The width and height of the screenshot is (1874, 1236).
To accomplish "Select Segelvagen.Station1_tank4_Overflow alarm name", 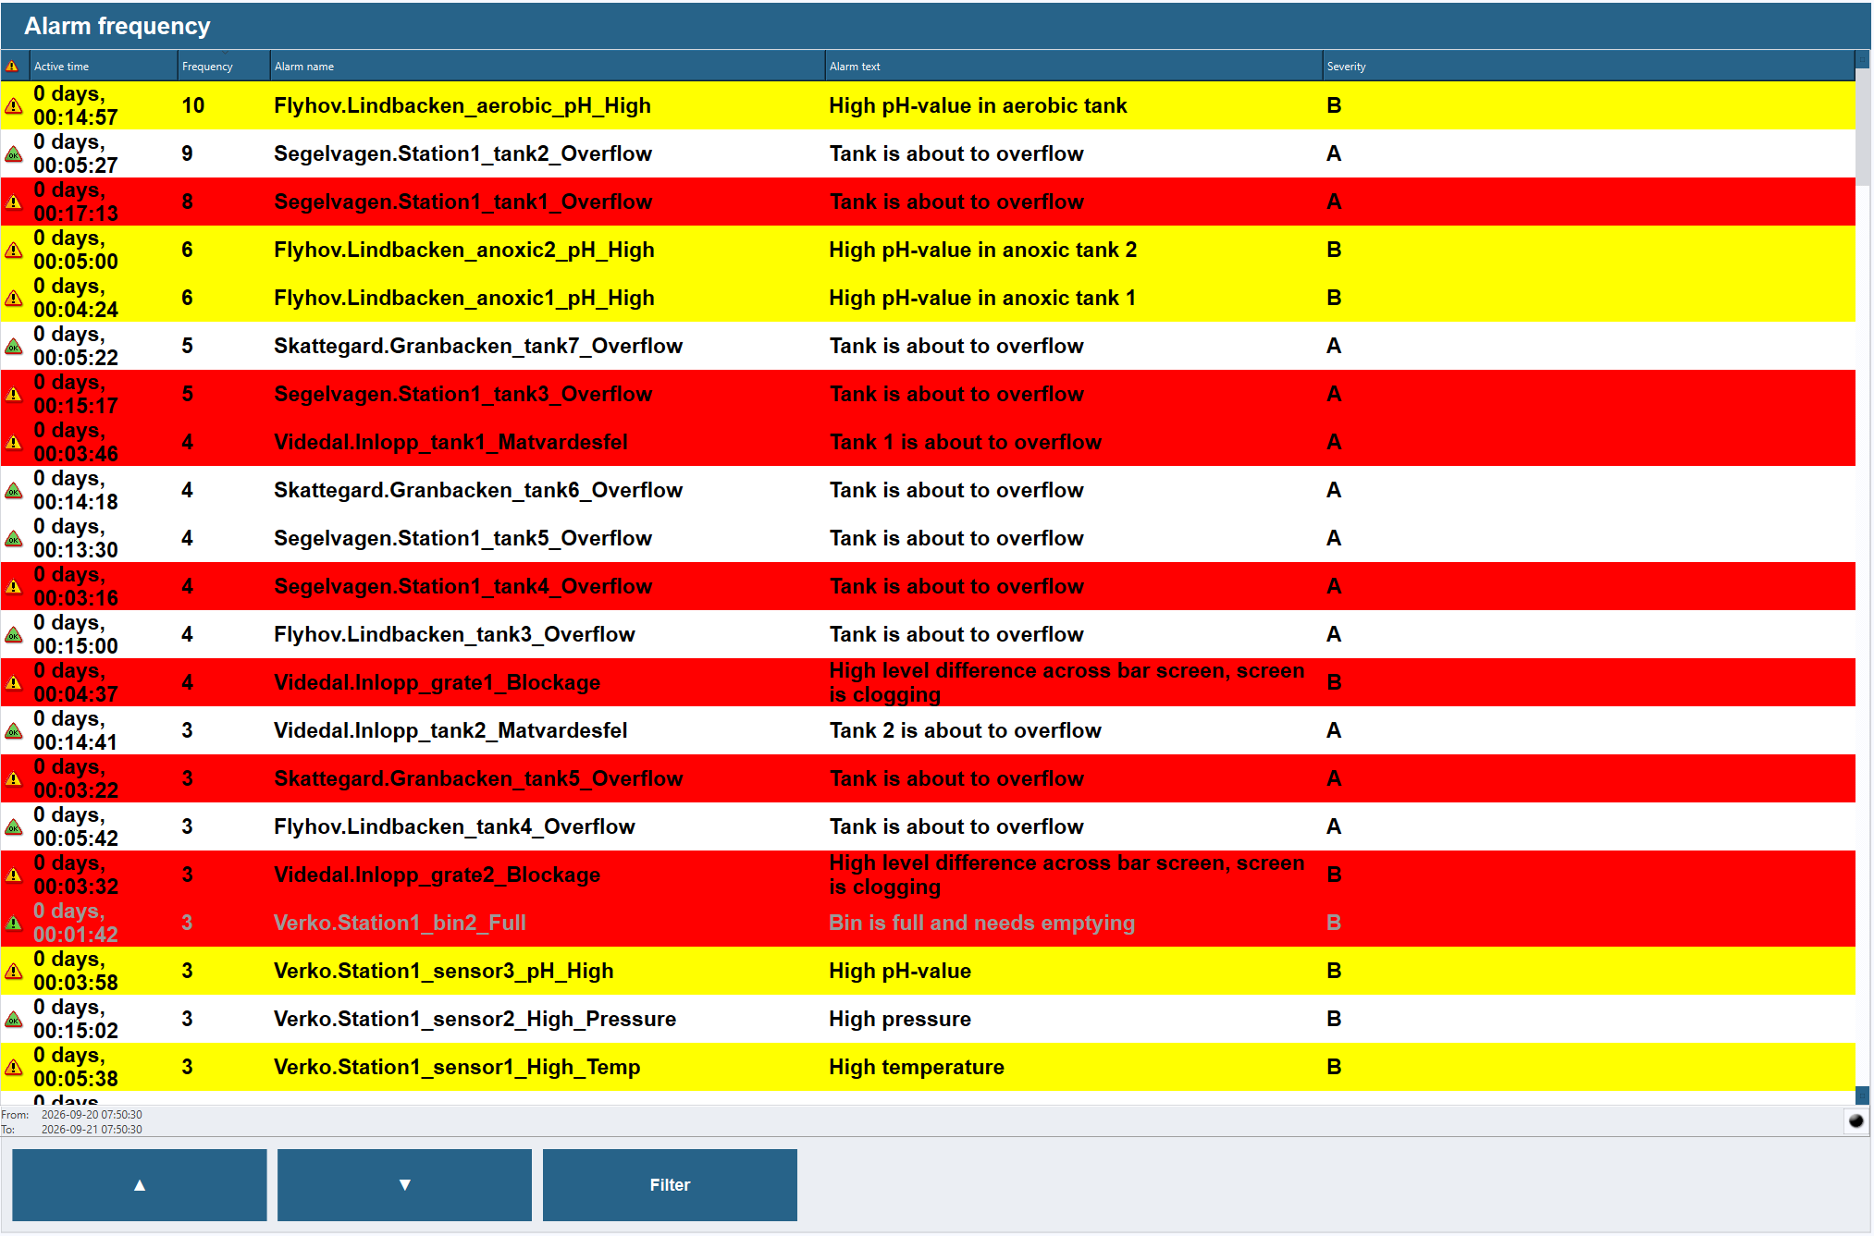I will pos(462,587).
